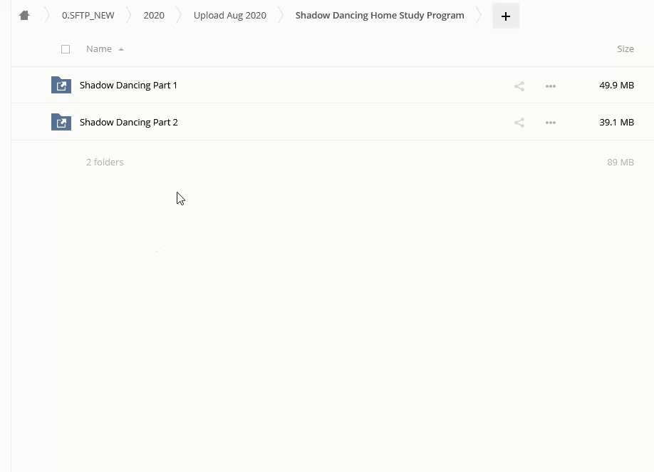This screenshot has width=654, height=472.
Task: Go to the home root folder icon
Action: coord(24,15)
